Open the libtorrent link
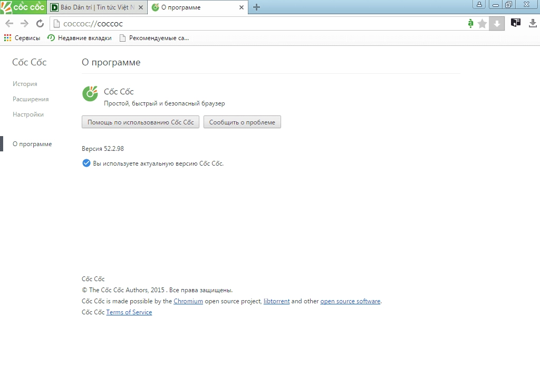The image size is (540, 384). (276, 301)
